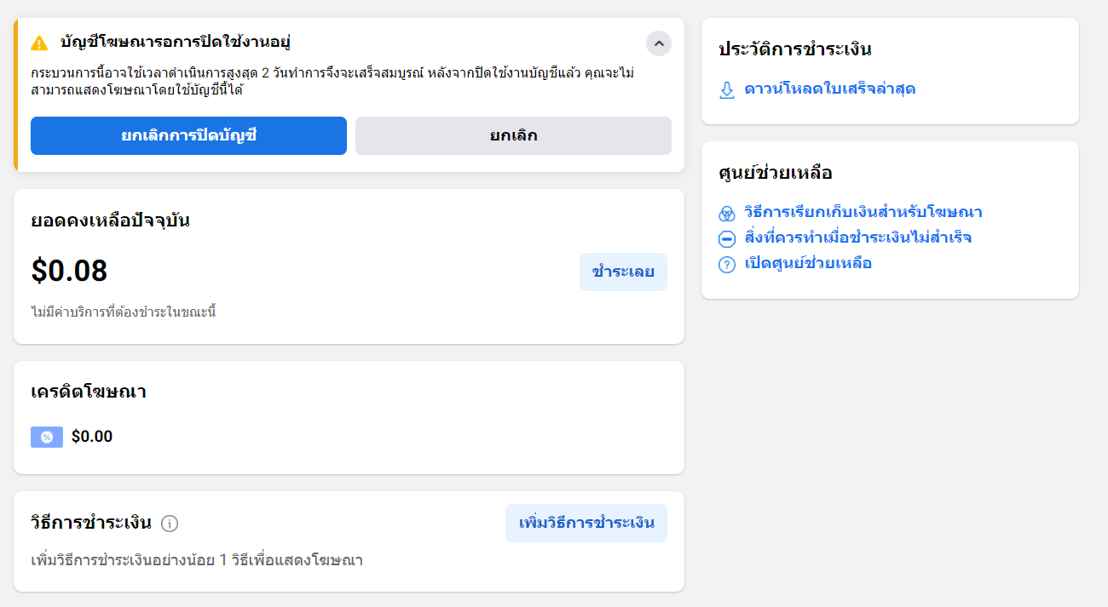Image resolution: width=1108 pixels, height=607 pixels.
Task: Click the ชำระเลย pay now button
Action: 623,272
